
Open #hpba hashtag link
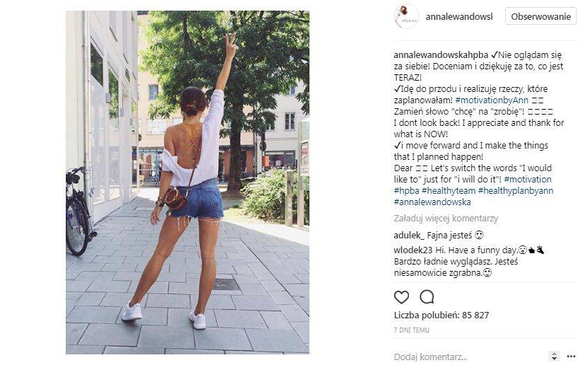[x=406, y=191]
